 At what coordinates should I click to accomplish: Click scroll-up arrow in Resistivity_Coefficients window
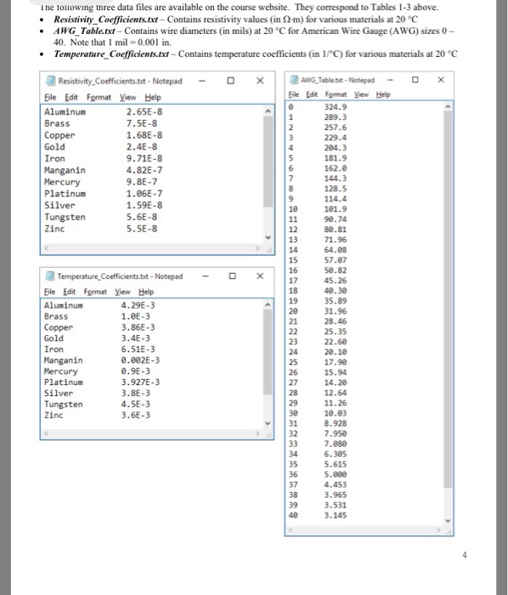coord(268,110)
